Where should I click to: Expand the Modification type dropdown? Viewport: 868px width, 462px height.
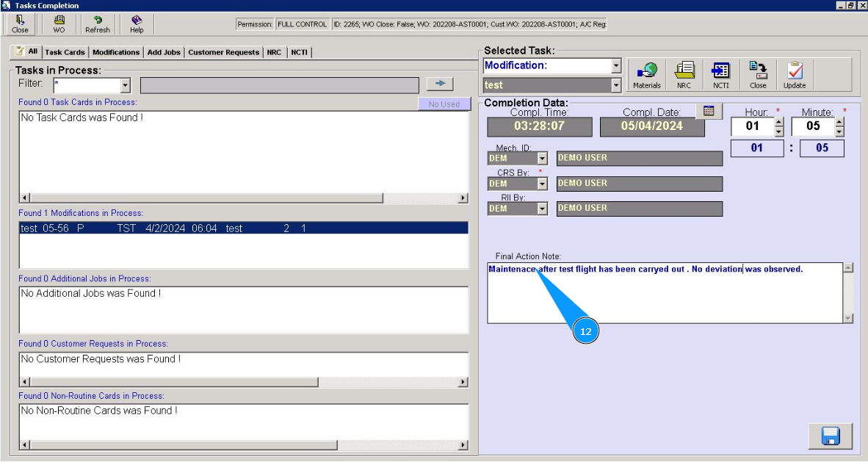(616, 65)
